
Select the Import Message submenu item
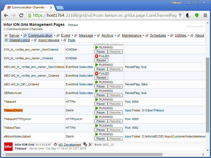point(49,40)
